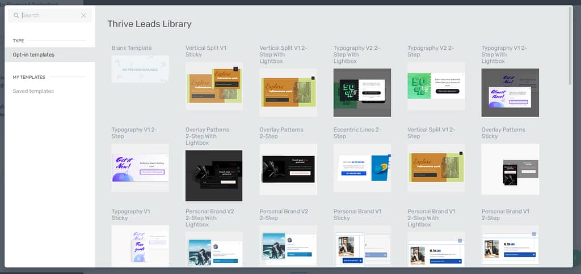Select Vertical Split V1 2-Step With Lightbox thumbnail
The width and height of the screenshot is (581, 274).
(288, 92)
